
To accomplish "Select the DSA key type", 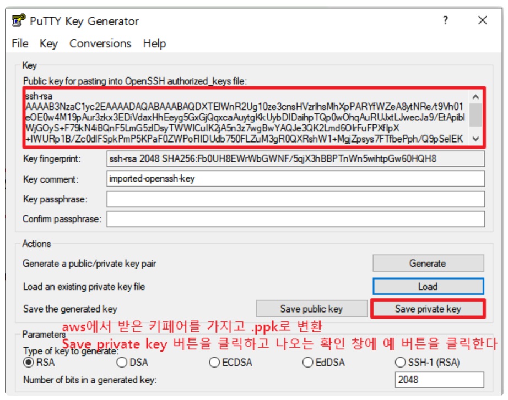I will click(132, 362).
